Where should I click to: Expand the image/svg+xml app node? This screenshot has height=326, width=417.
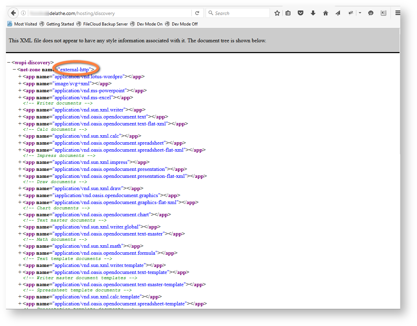(x=20, y=84)
